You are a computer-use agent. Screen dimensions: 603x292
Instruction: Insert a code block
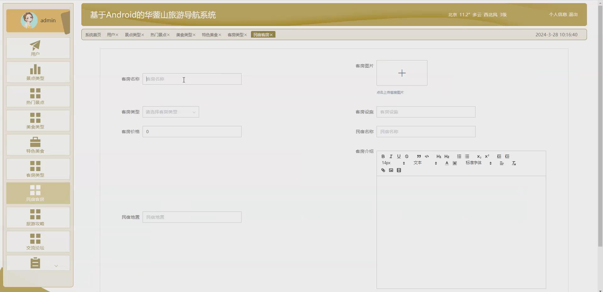(x=427, y=157)
